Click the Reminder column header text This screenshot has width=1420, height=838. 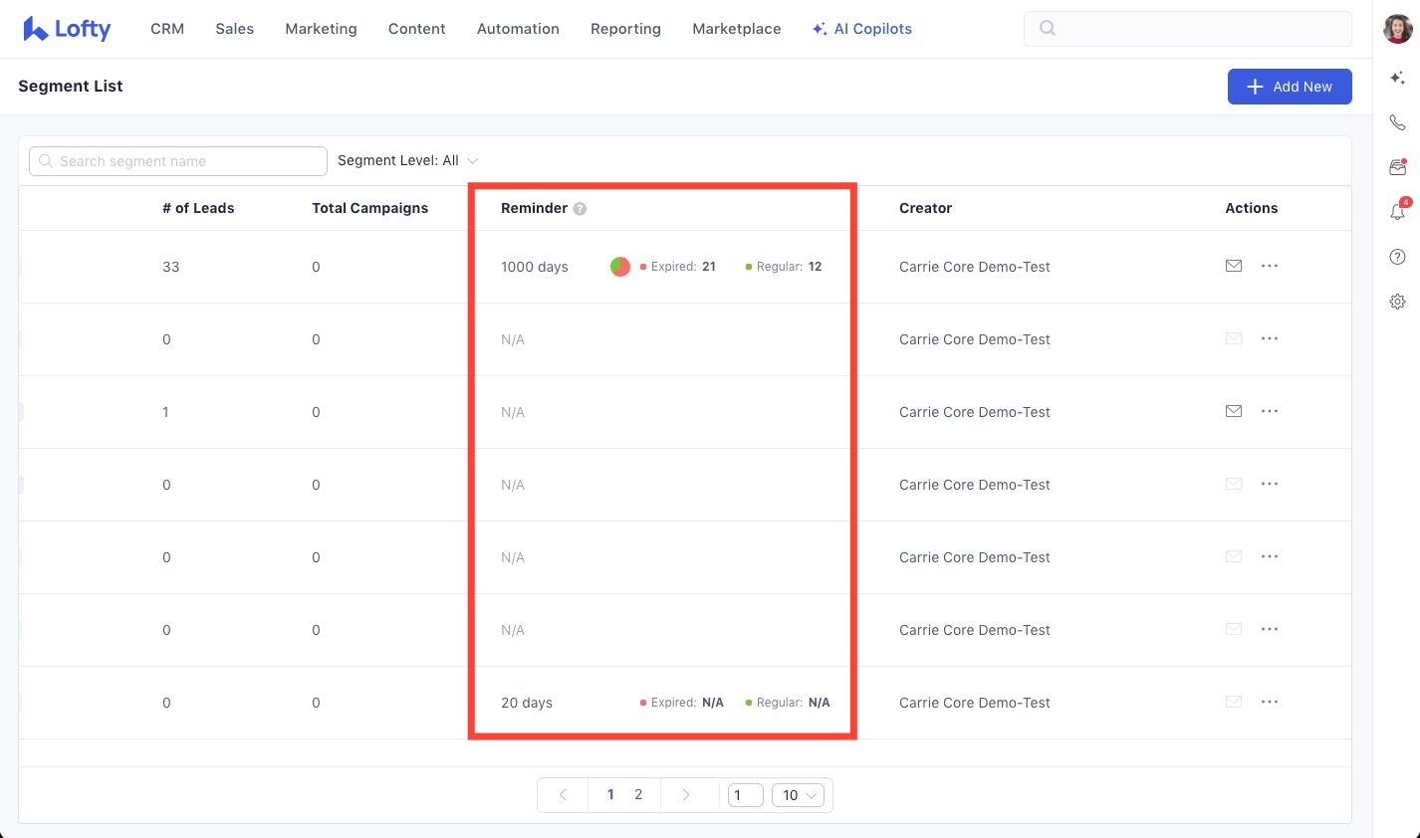pyautogui.click(x=534, y=208)
